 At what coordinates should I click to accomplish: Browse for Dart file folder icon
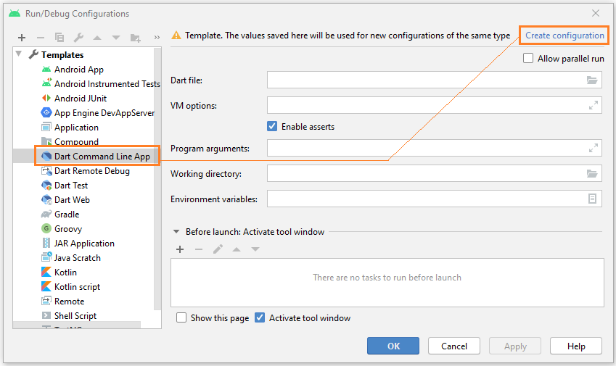coord(592,80)
